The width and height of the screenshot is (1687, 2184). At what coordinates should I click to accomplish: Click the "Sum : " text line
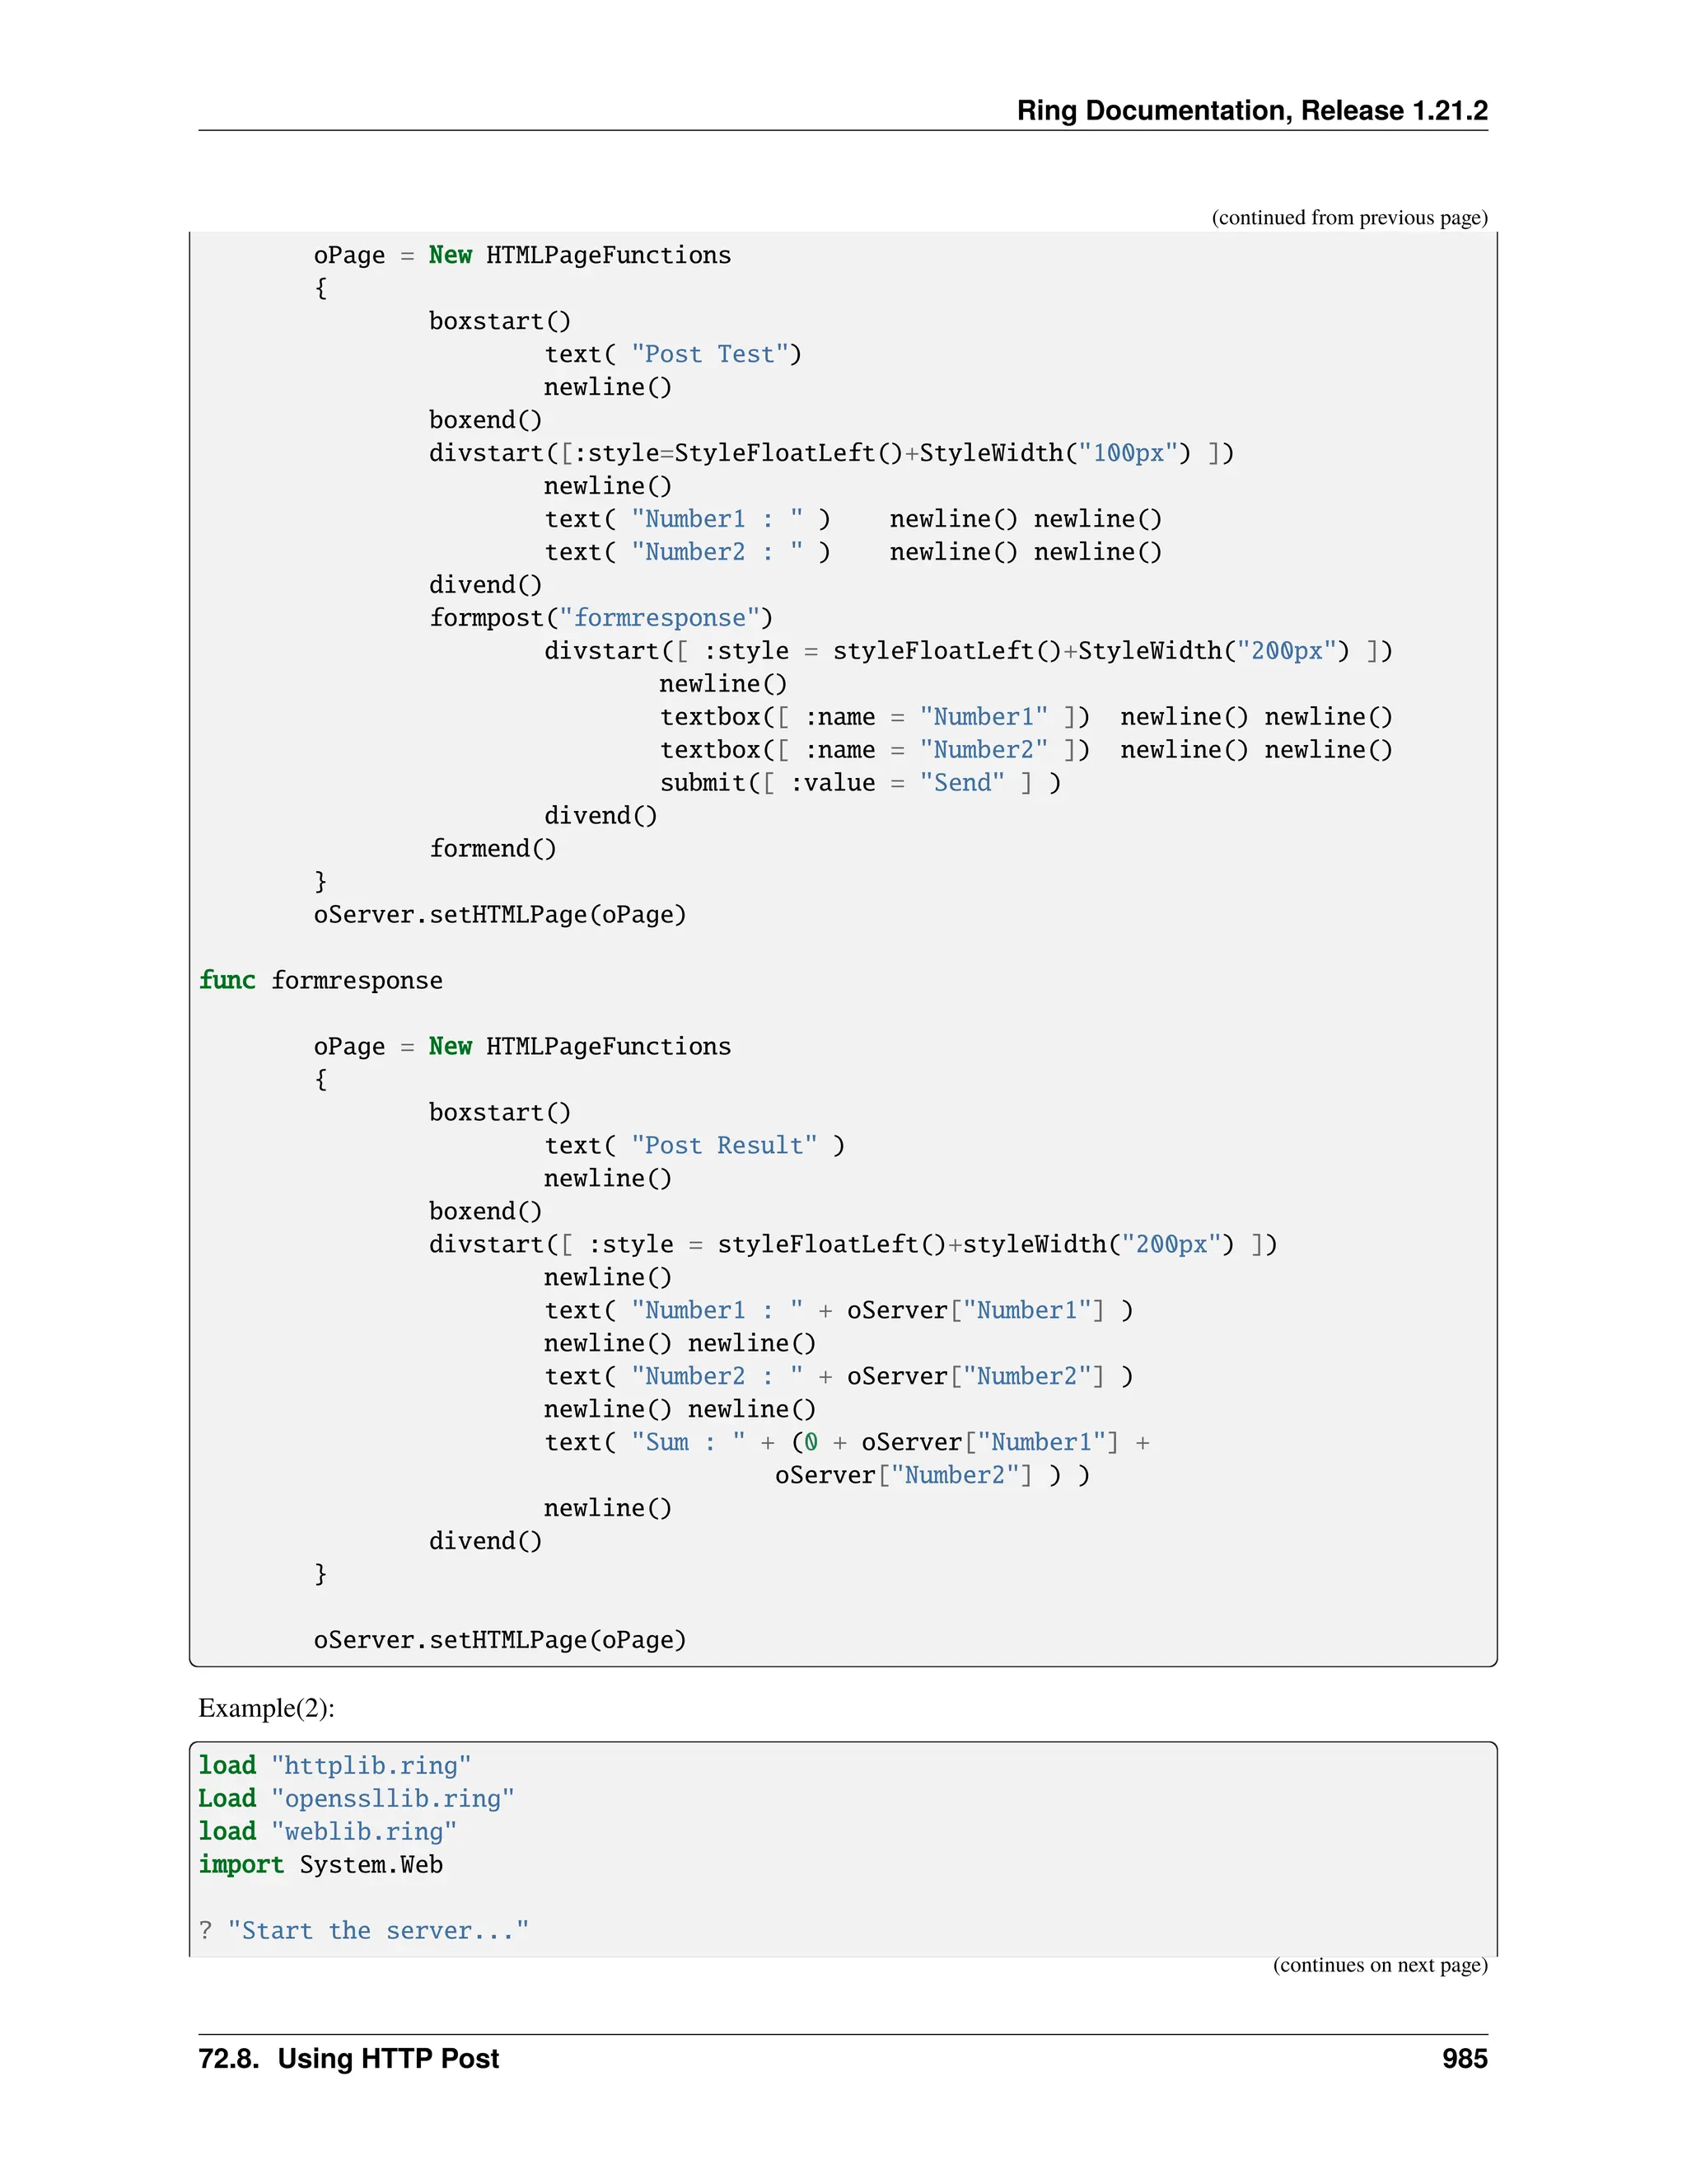[845, 1443]
